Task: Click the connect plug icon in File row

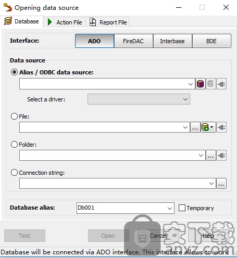Action: 221,127
